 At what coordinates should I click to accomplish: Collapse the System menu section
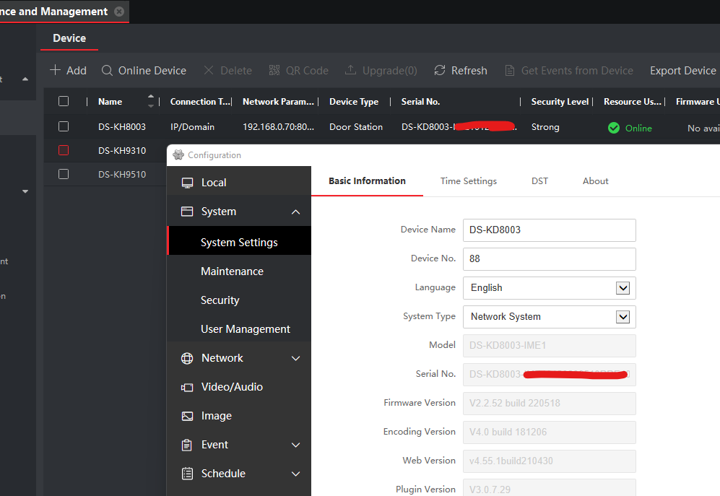pyautogui.click(x=295, y=212)
